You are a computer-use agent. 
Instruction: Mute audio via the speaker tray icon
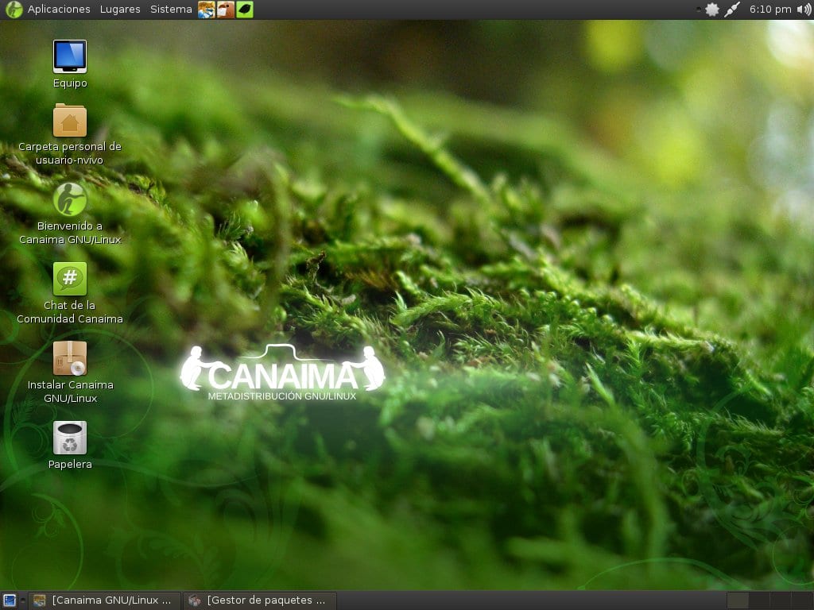pyautogui.click(x=804, y=10)
